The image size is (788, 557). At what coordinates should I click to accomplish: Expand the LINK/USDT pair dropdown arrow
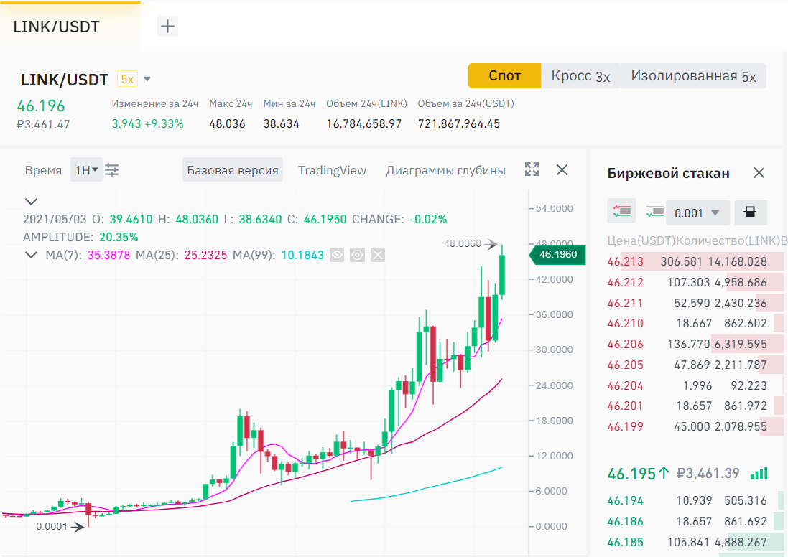[x=147, y=79]
